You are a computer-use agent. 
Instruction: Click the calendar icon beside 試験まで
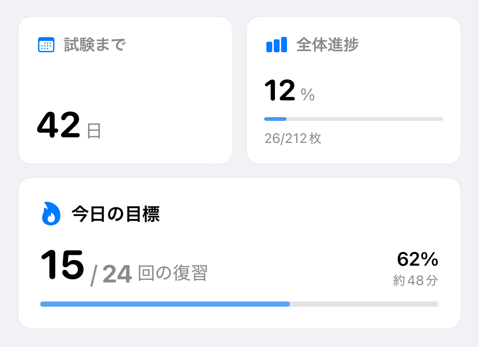click(x=46, y=45)
